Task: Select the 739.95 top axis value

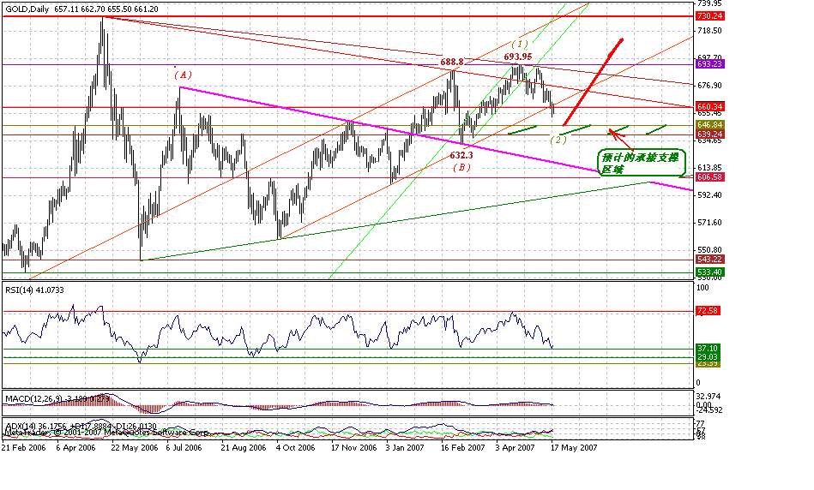Action: coord(708,3)
